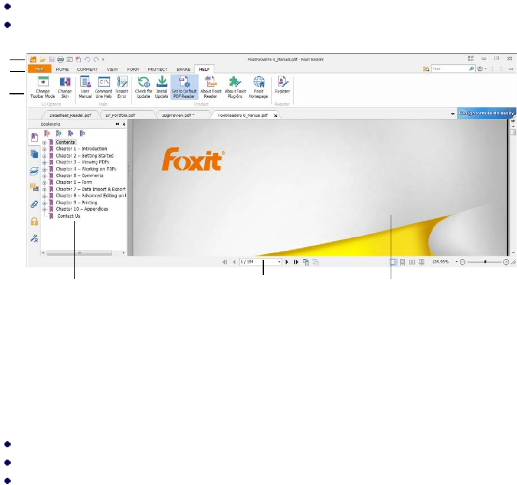Click Set to Default PDF Reader
The height and width of the screenshot is (485, 517).
(x=184, y=87)
